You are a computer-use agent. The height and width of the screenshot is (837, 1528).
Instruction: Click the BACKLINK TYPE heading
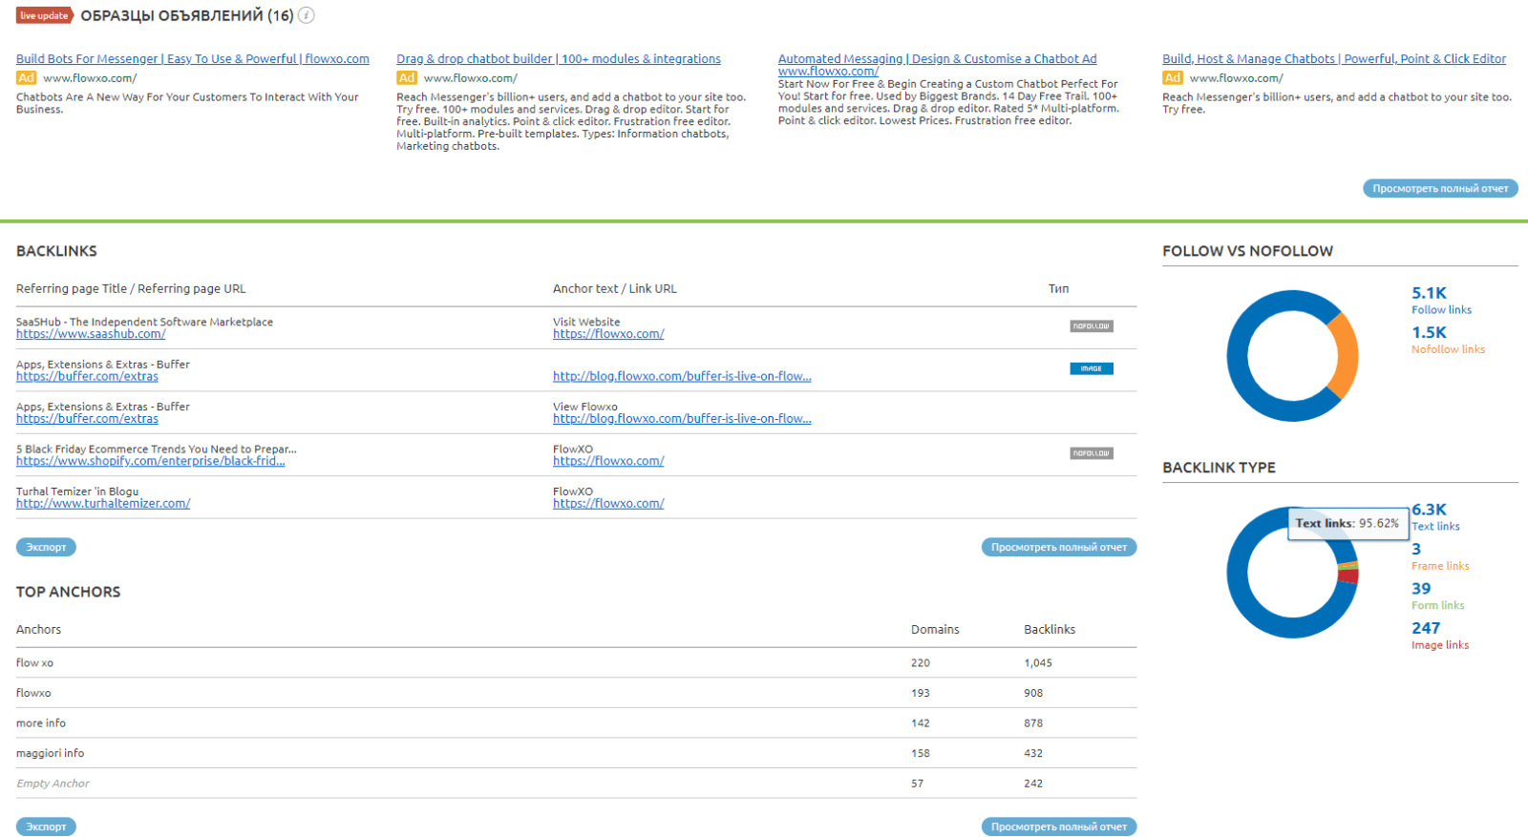click(1219, 468)
